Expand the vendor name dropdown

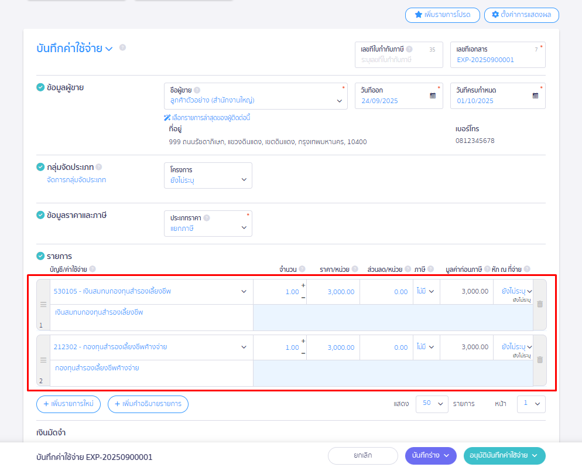340,101
